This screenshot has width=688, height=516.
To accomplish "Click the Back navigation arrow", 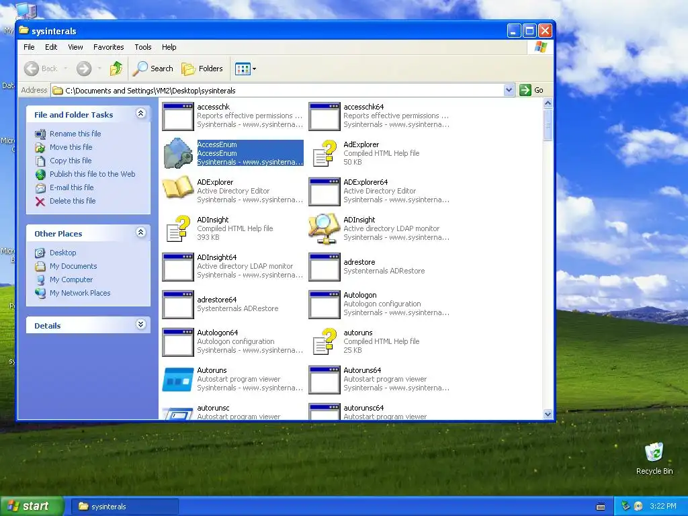I will click(32, 69).
